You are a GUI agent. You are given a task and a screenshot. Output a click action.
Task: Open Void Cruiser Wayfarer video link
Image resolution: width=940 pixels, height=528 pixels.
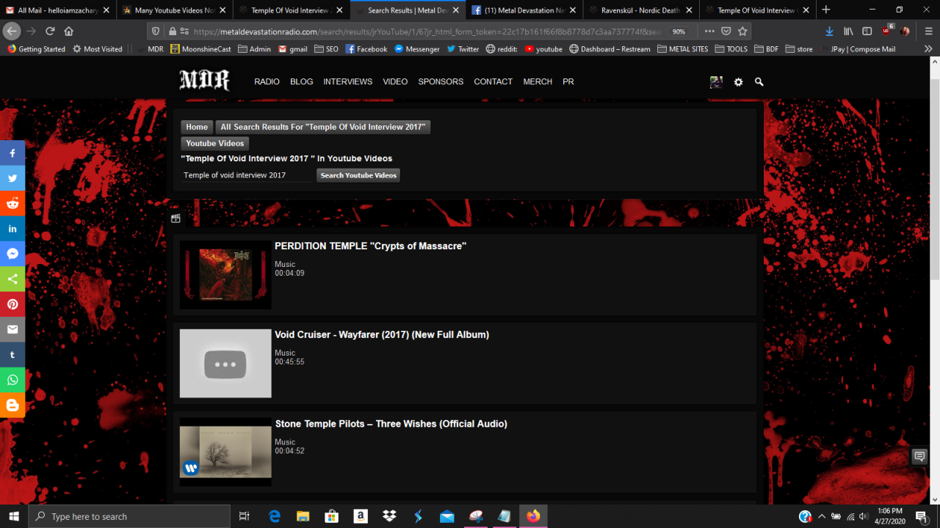point(382,334)
